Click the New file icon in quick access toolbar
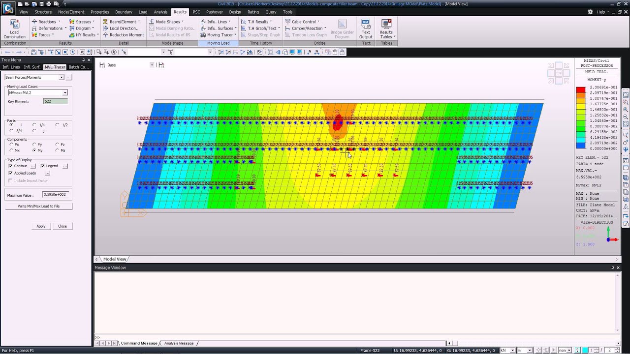 [x=21, y=4]
